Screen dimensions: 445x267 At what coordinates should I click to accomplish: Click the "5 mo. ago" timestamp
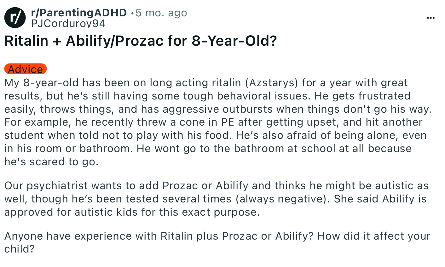pyautogui.click(x=161, y=13)
